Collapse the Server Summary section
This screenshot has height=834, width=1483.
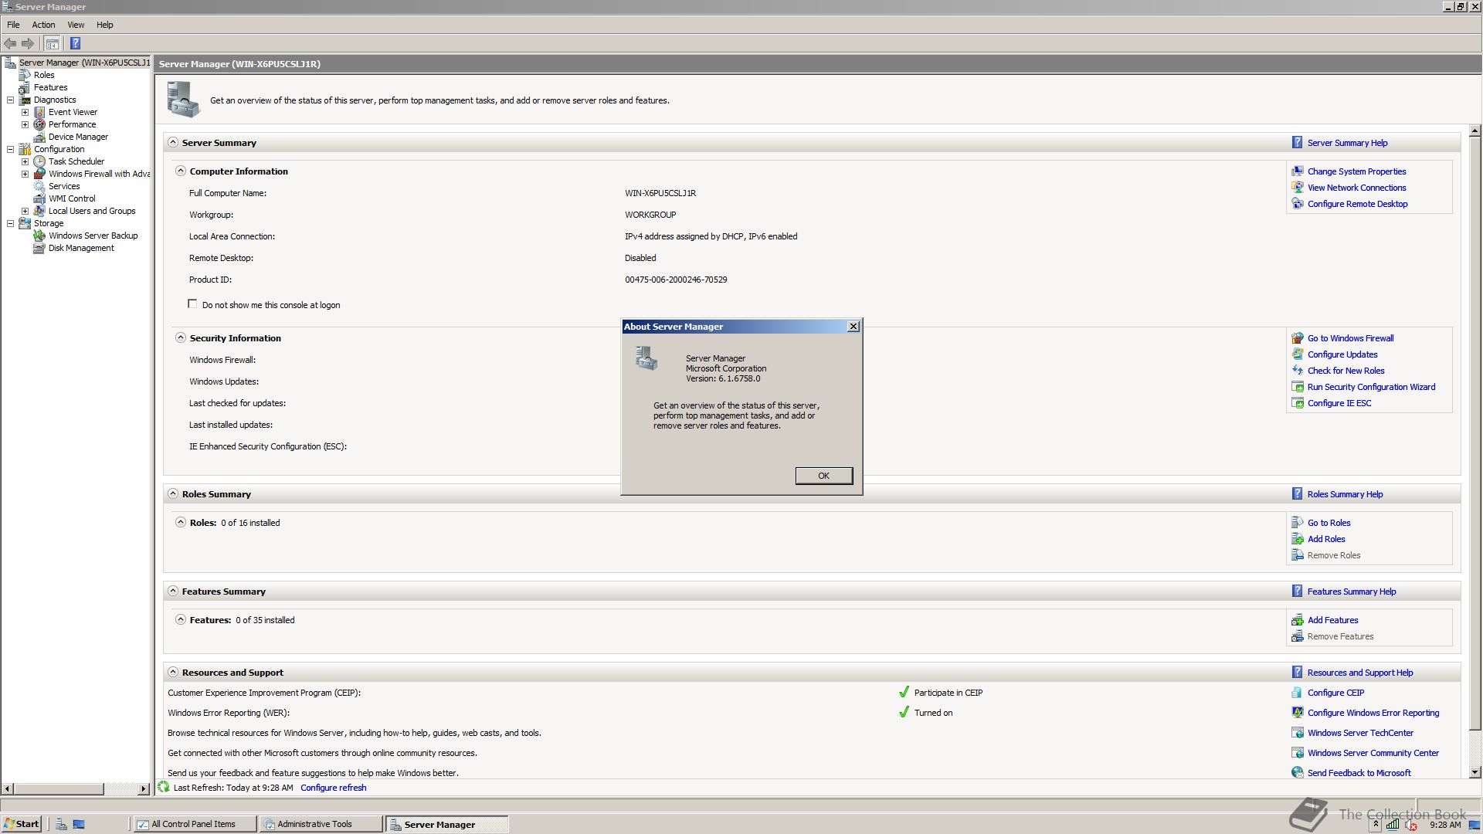click(173, 143)
